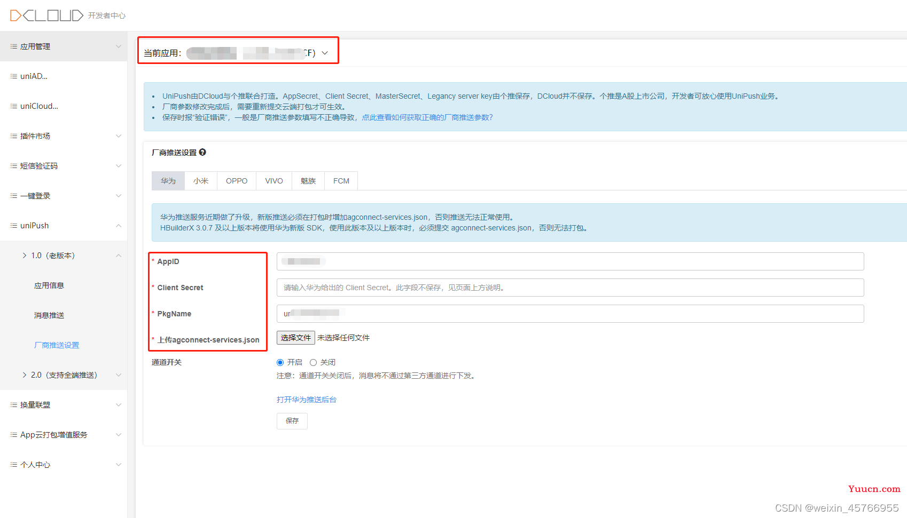Click the DCloud logo
The height and width of the screenshot is (518, 907).
(x=47, y=15)
